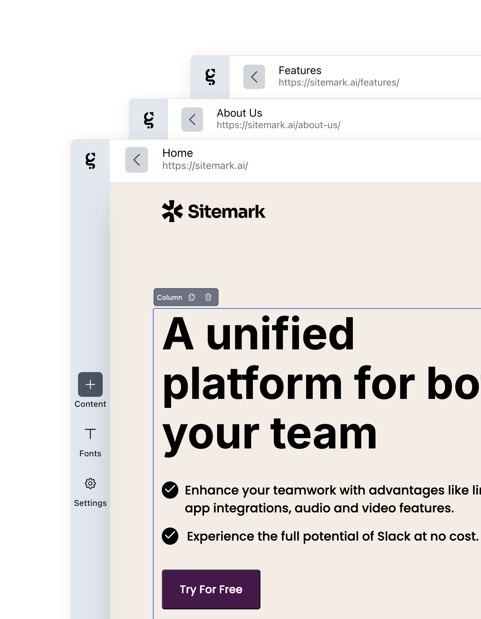This screenshot has height=619, width=481.
Task: Click the About Us page title
Action: click(x=239, y=113)
